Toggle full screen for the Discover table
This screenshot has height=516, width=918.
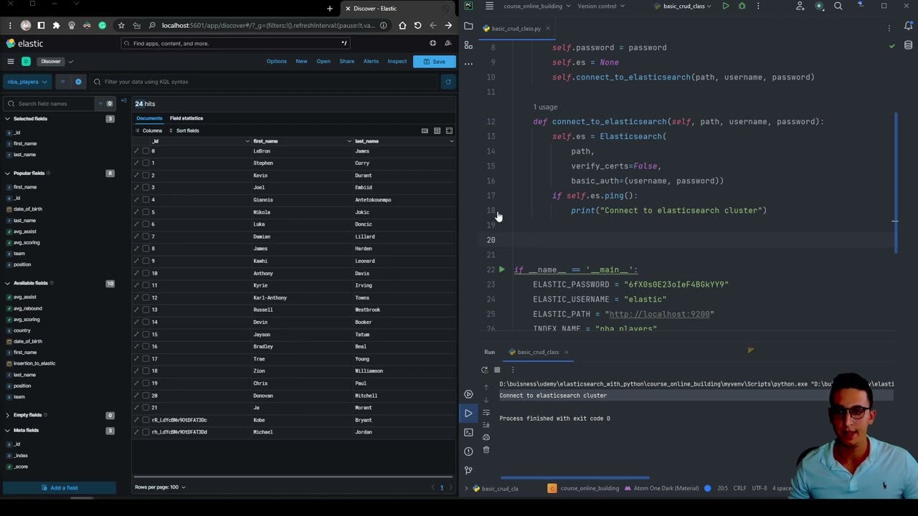click(x=449, y=131)
